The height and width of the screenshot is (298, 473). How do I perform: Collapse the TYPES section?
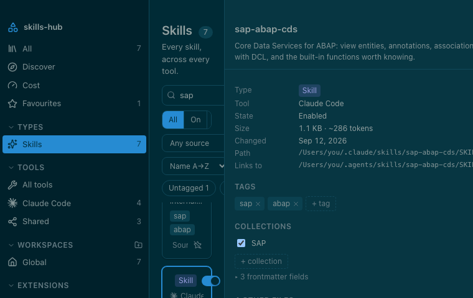click(x=11, y=127)
